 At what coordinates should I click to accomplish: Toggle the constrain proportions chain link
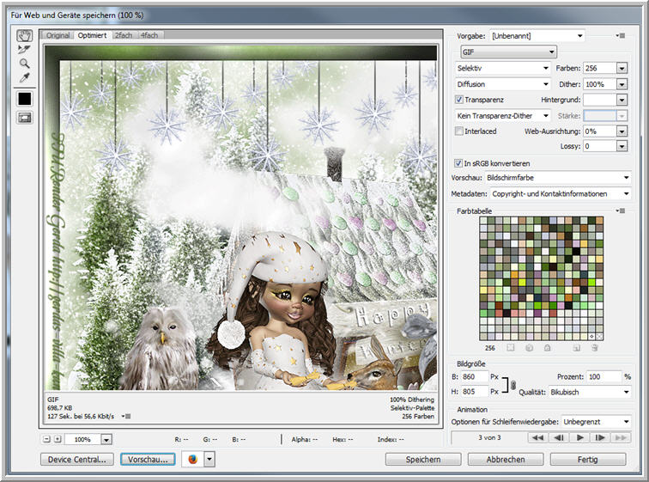[x=513, y=385]
